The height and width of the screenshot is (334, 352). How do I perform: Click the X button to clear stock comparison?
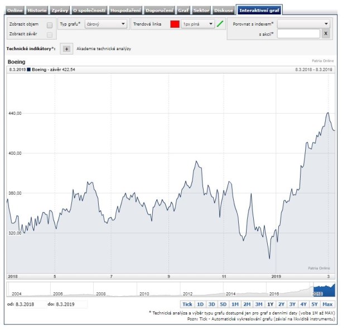326,34
